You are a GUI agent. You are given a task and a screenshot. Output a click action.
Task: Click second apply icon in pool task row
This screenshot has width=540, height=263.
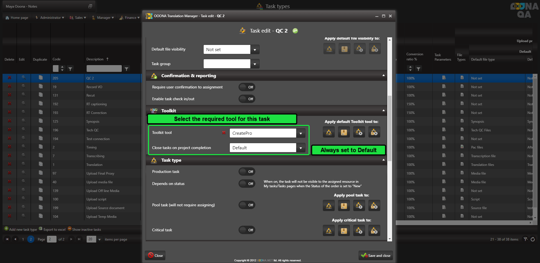[344, 206]
